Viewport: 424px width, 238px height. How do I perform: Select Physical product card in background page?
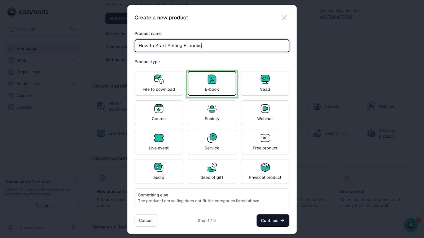tap(388, 133)
